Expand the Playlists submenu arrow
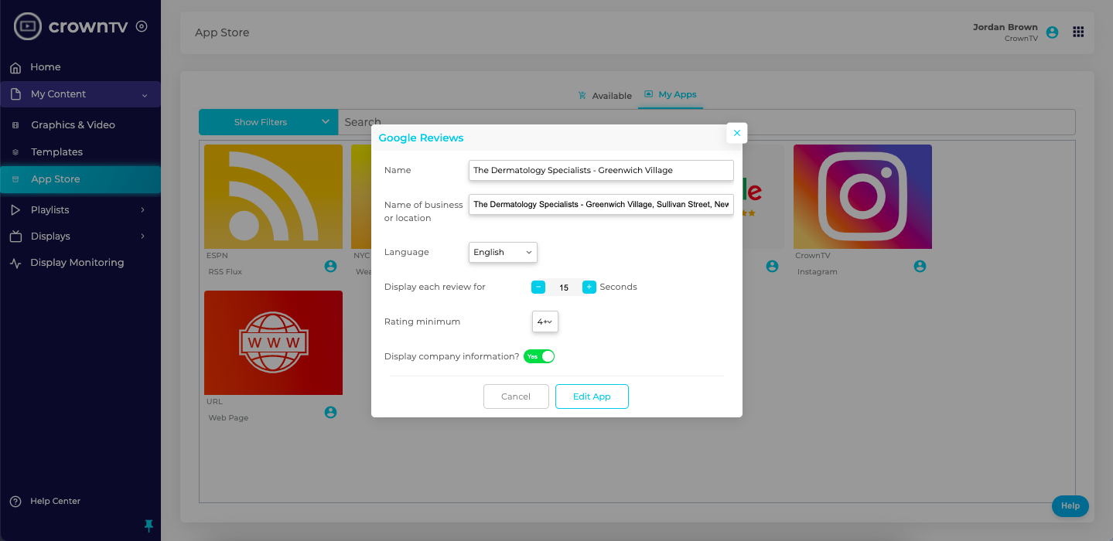This screenshot has width=1113, height=541. (x=143, y=210)
